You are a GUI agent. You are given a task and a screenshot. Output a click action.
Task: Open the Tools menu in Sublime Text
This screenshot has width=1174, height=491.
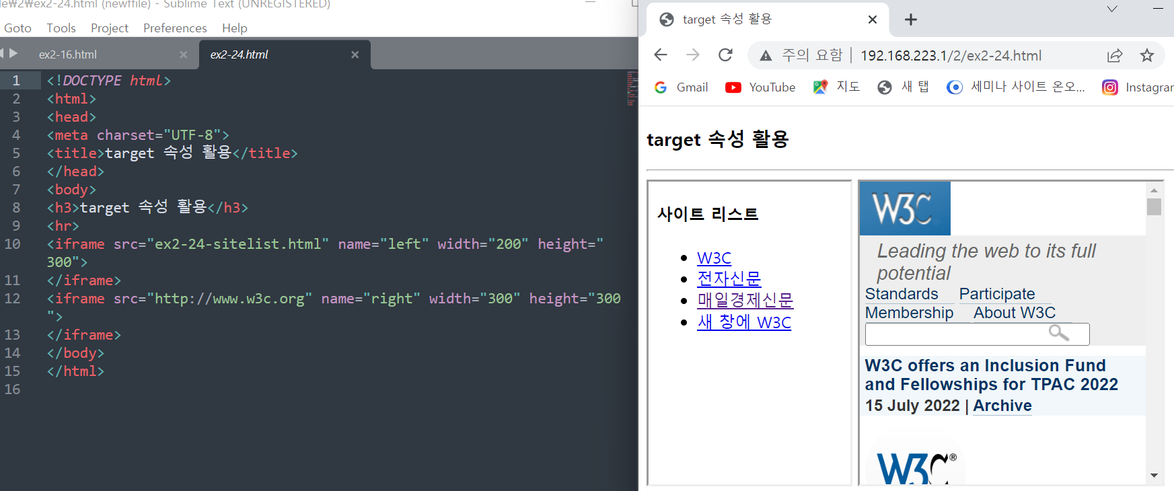click(x=61, y=28)
